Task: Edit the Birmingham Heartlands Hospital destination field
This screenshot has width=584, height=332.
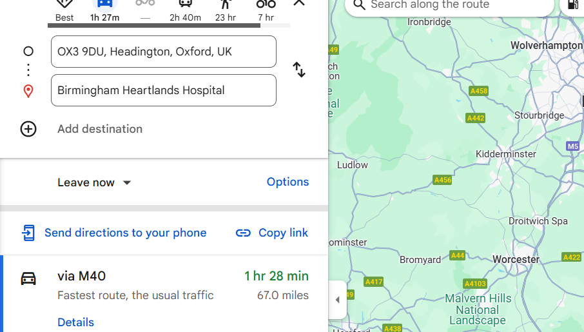Action: [164, 90]
